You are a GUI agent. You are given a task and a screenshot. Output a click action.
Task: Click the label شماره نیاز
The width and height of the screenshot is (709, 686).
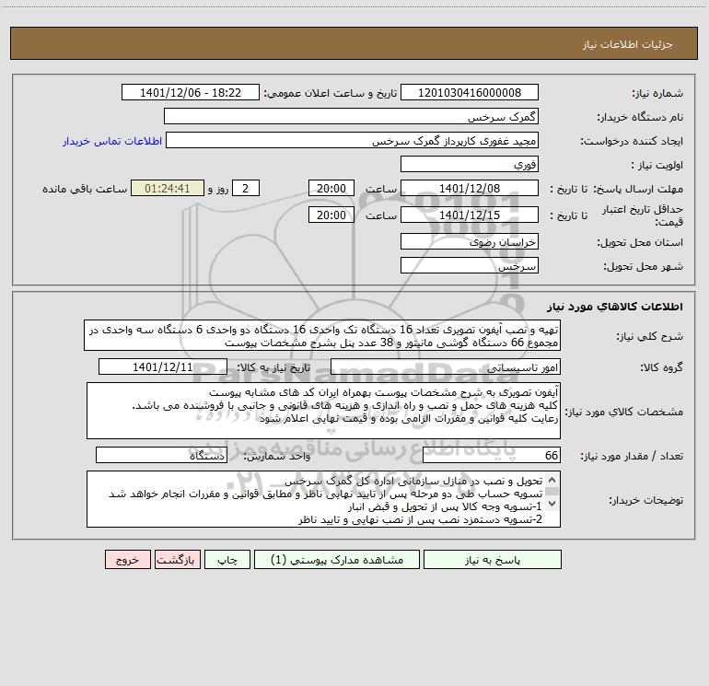click(657, 93)
